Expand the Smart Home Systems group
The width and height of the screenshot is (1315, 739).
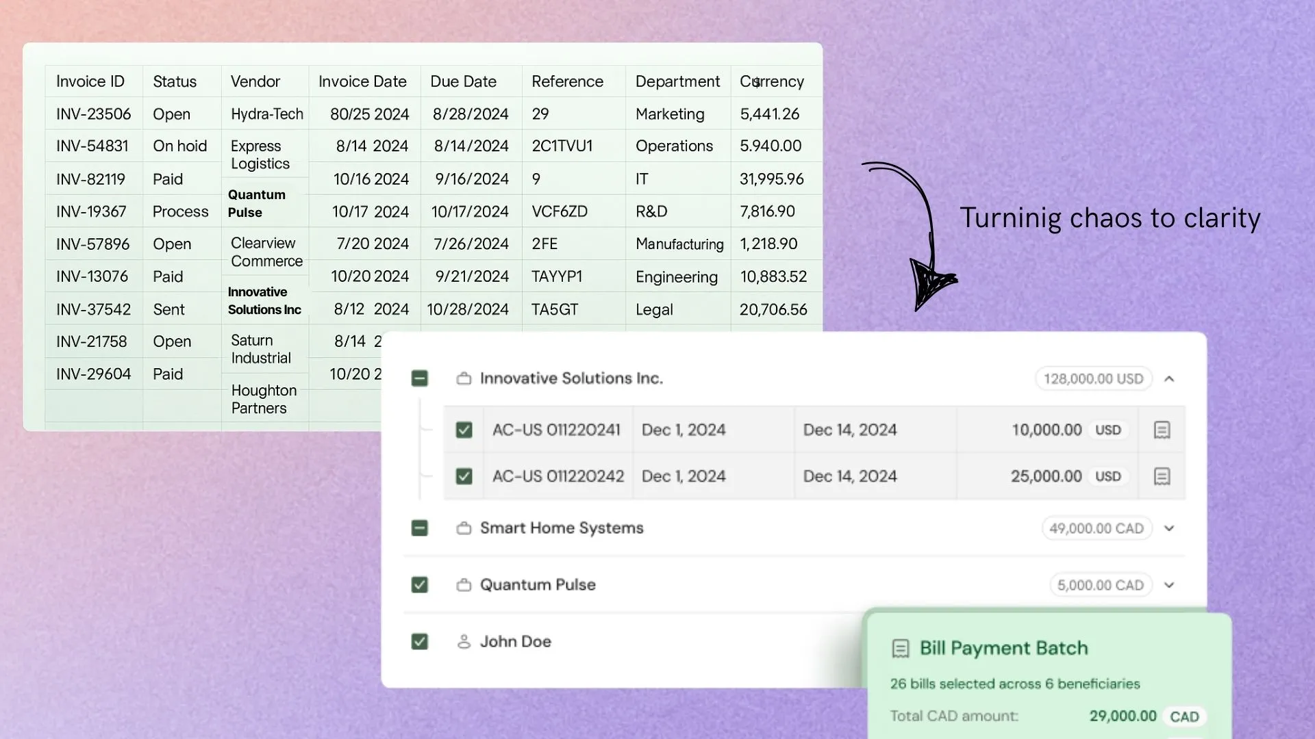tap(1169, 528)
